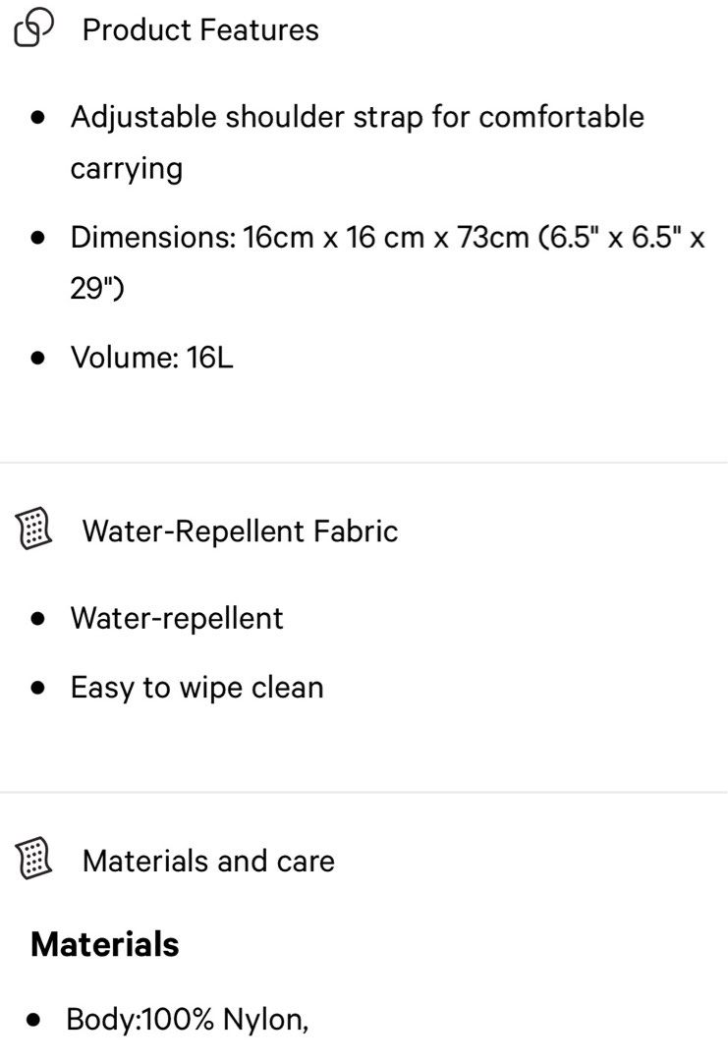
Task: Click the Product Features section icon
Action: (33, 28)
